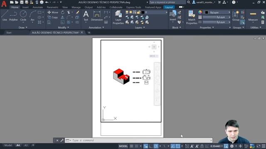Select the Line drawing tool

(x=5, y=16)
